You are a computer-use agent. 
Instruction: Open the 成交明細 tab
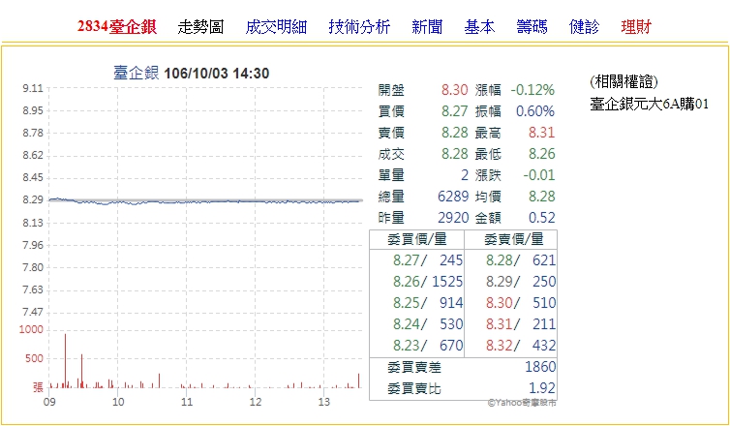pyautogui.click(x=276, y=27)
